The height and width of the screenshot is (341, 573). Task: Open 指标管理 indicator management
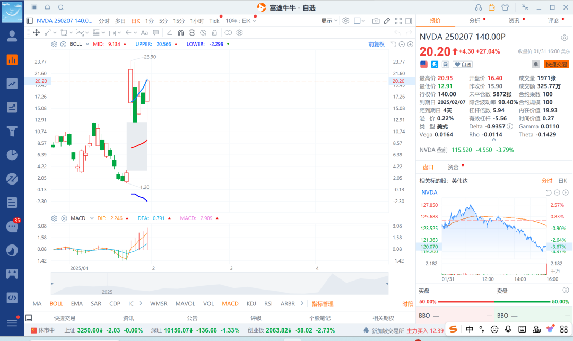click(323, 303)
